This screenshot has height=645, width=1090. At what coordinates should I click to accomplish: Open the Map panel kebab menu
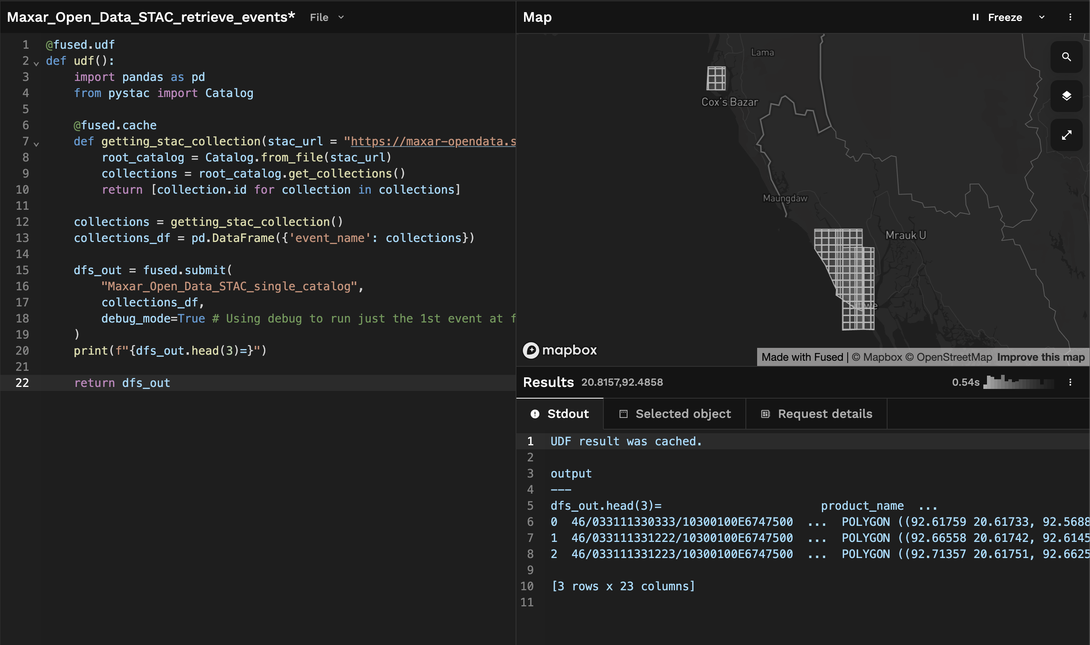pos(1070,17)
